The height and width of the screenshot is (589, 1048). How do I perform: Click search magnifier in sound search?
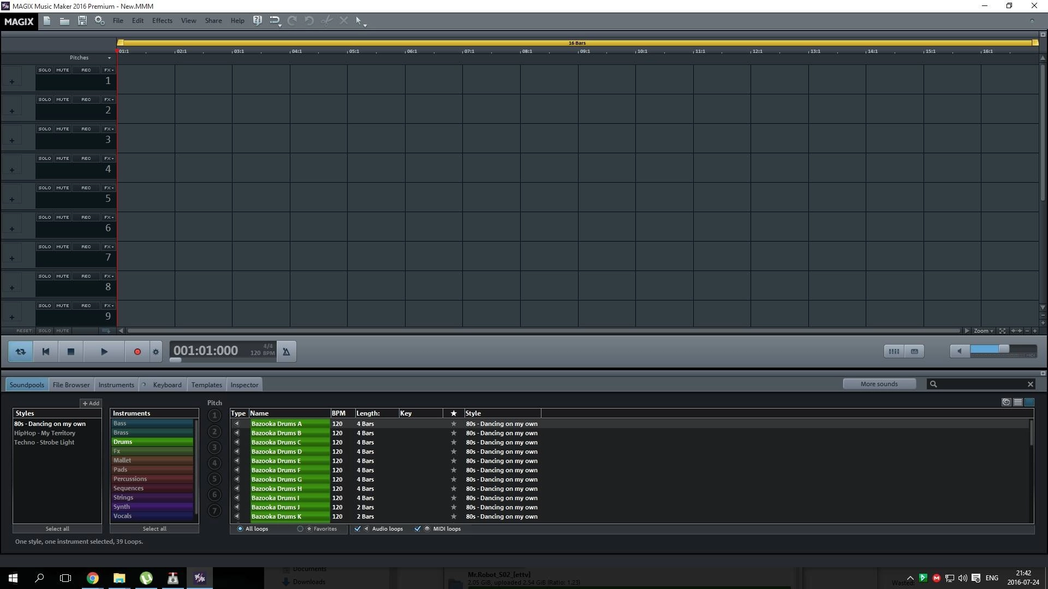pos(933,384)
